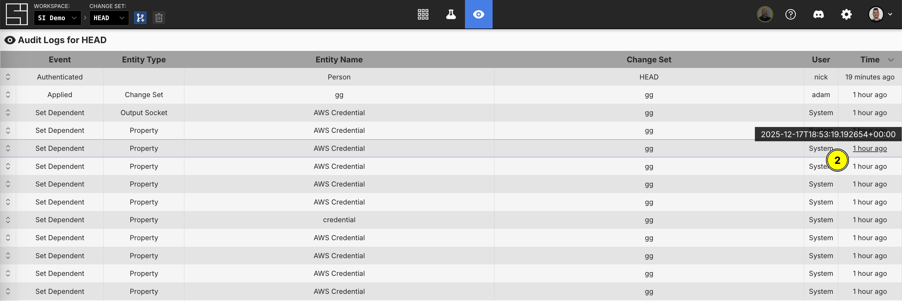This screenshot has width=902, height=301.
Task: Click the timestamp tooltip showing 2025-12-17
Action: click(x=828, y=134)
